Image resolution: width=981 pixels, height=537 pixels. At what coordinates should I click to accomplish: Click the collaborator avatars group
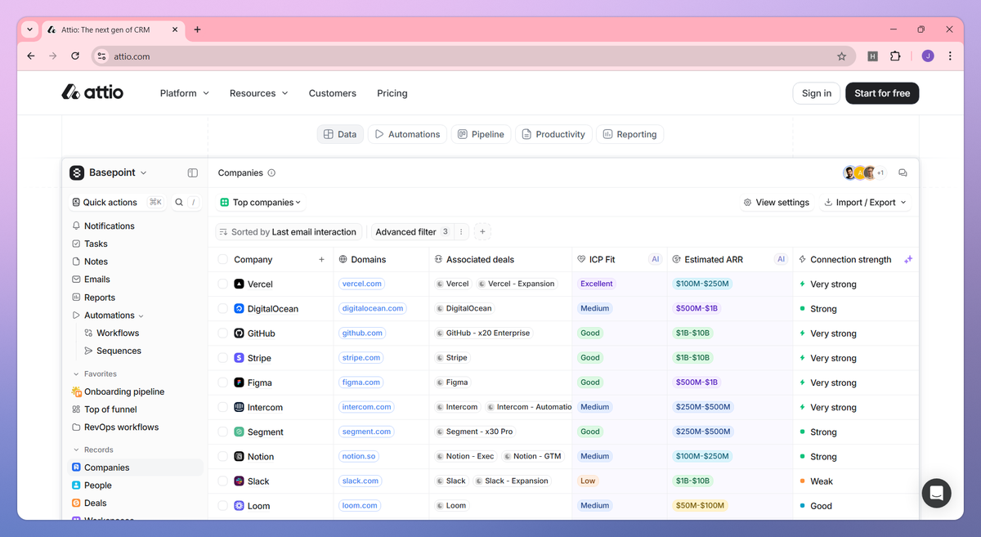(x=865, y=173)
